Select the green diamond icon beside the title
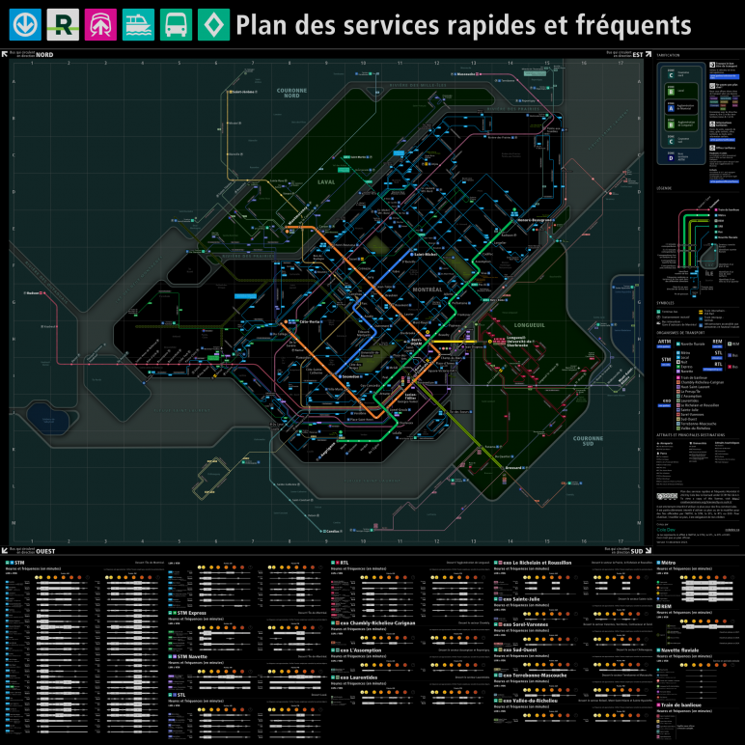This screenshot has height=745, width=745. pos(213,25)
